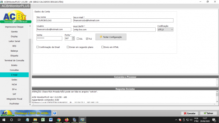Click sidebar scroll down arrow
This screenshot has width=219, height=123.
(x=30, y=105)
